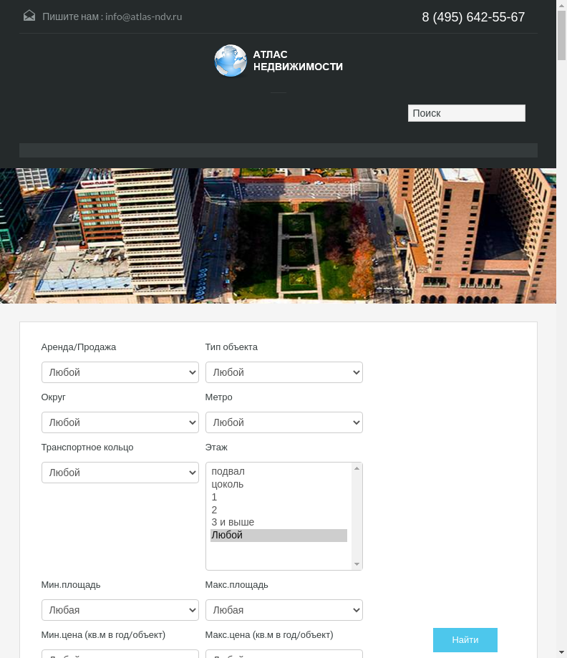Image resolution: width=567 pixels, height=658 pixels.
Task: Expand the Округ dropdown
Action: click(120, 422)
